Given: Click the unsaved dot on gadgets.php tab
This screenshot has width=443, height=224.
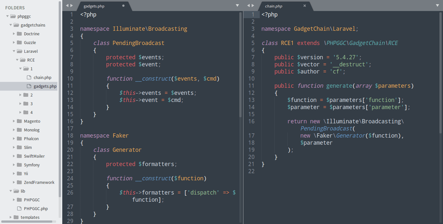Looking at the screenshot, I should pyautogui.click(x=123, y=6).
